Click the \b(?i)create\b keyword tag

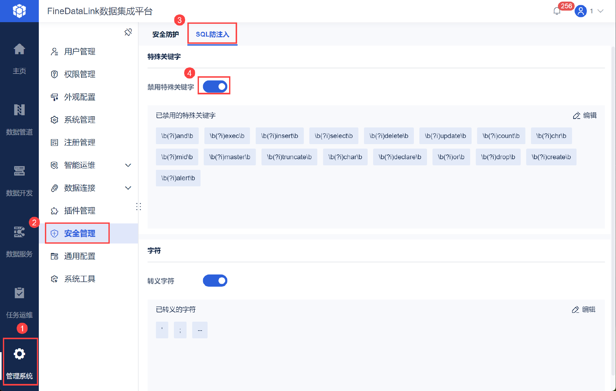pos(551,157)
